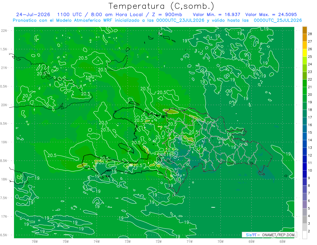Click the "73W" longitude axis label
The image size is (317, 245).
tap(128, 241)
